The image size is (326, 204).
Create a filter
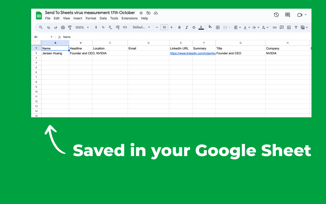click(296, 27)
